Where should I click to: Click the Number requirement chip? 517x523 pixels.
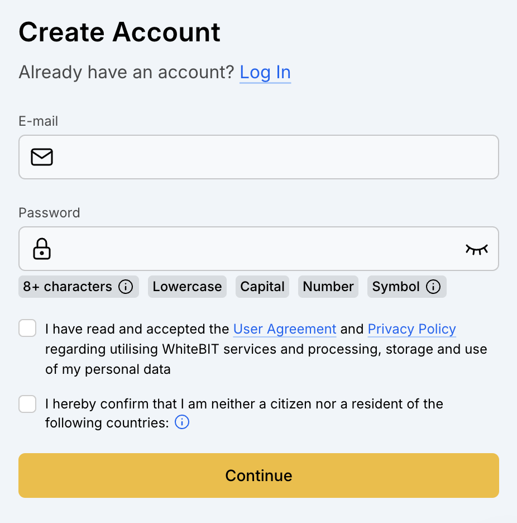click(328, 287)
